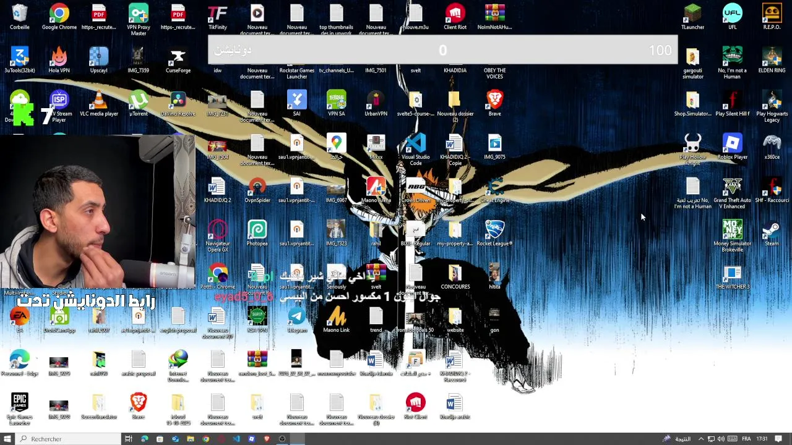Launch Play Hogwarts Legacy icon

point(772,106)
